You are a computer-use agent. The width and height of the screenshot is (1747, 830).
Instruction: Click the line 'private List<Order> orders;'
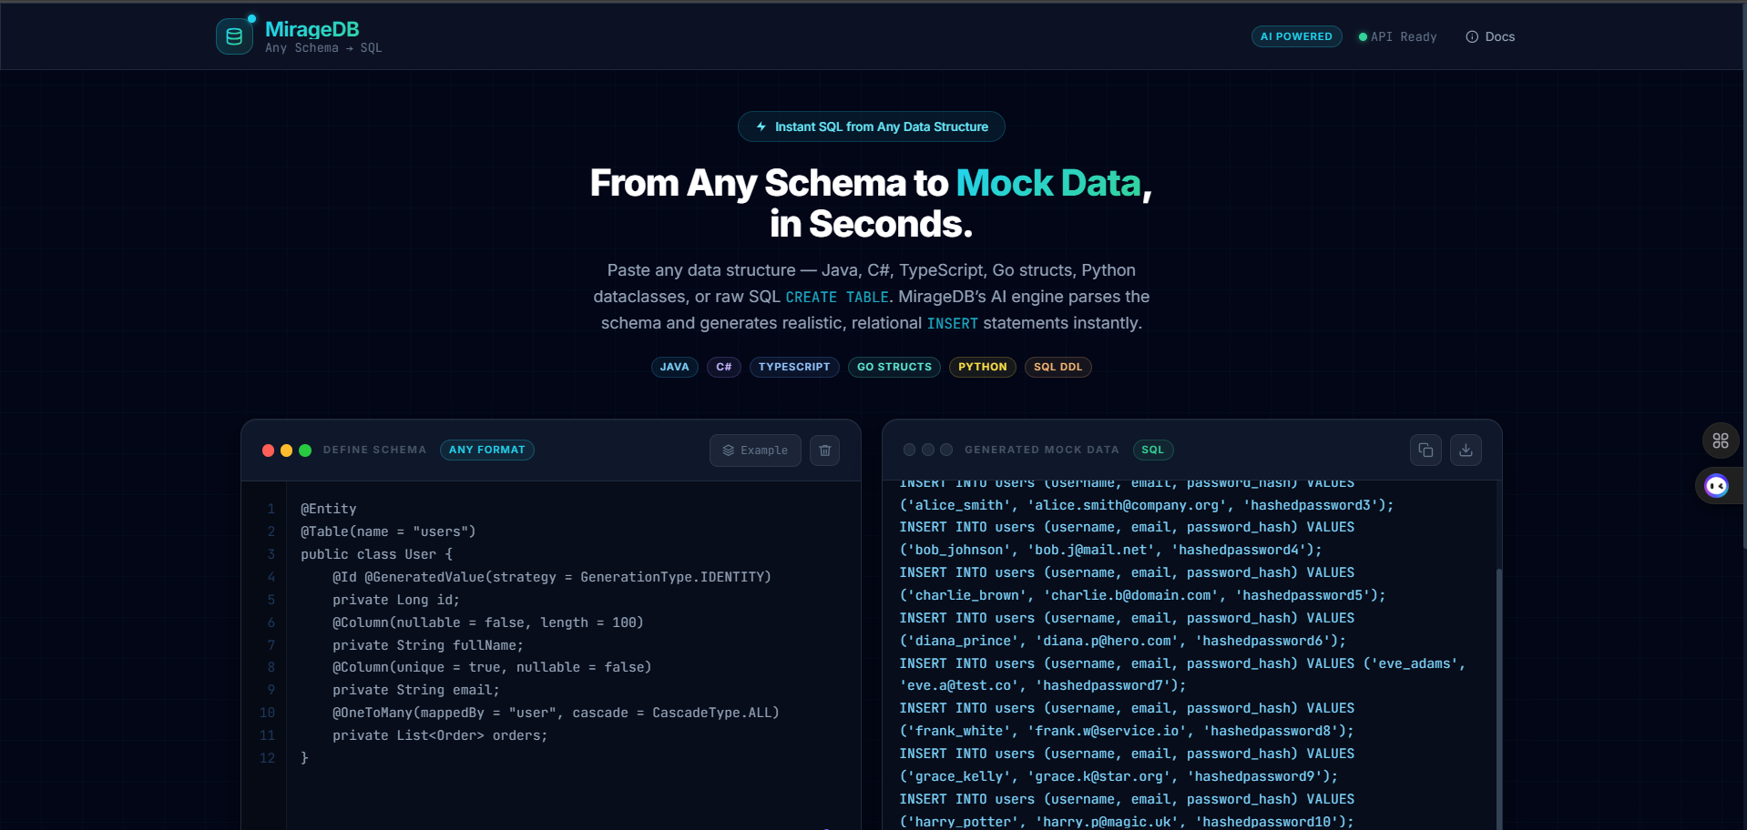click(x=440, y=735)
